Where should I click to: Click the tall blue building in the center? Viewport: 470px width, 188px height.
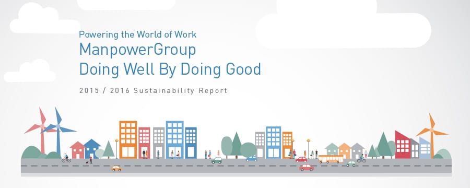(x=175, y=140)
